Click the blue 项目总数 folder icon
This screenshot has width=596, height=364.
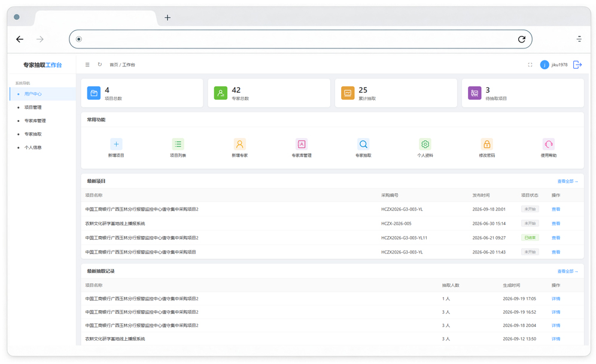pos(94,93)
